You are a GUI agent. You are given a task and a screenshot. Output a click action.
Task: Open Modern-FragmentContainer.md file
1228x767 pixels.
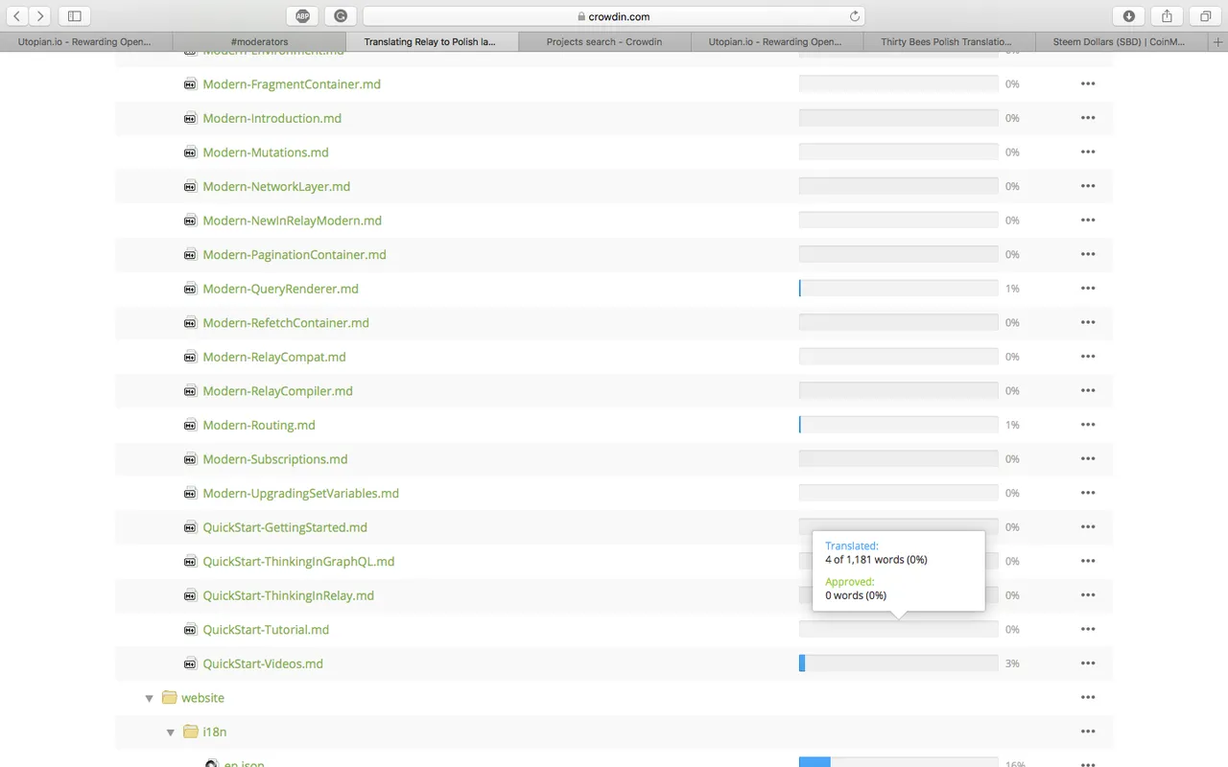pyautogui.click(x=292, y=84)
